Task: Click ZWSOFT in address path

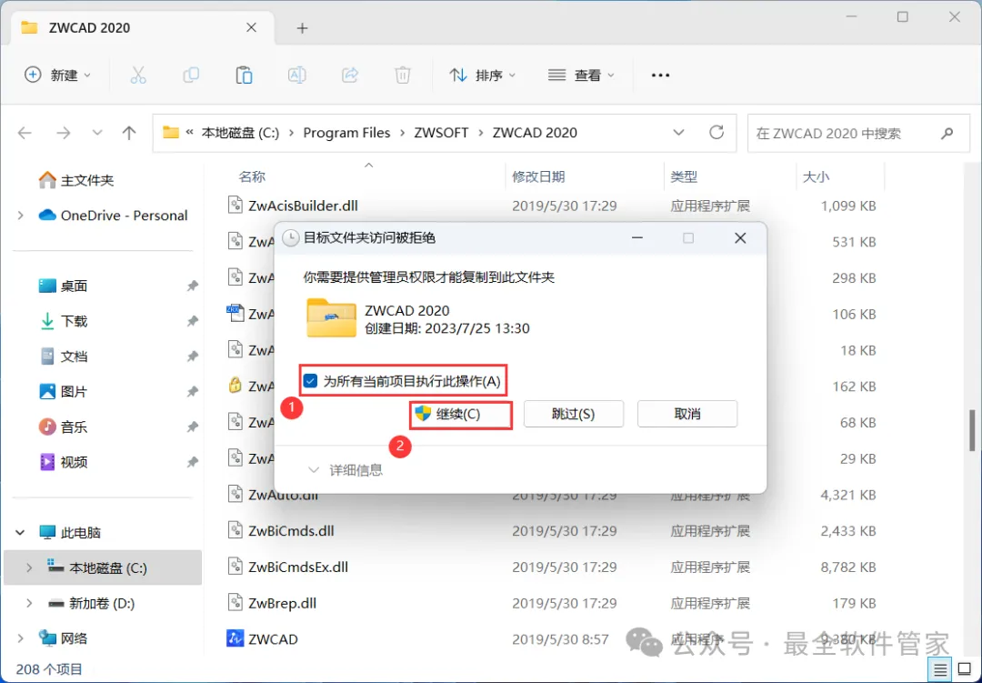Action: click(x=441, y=133)
